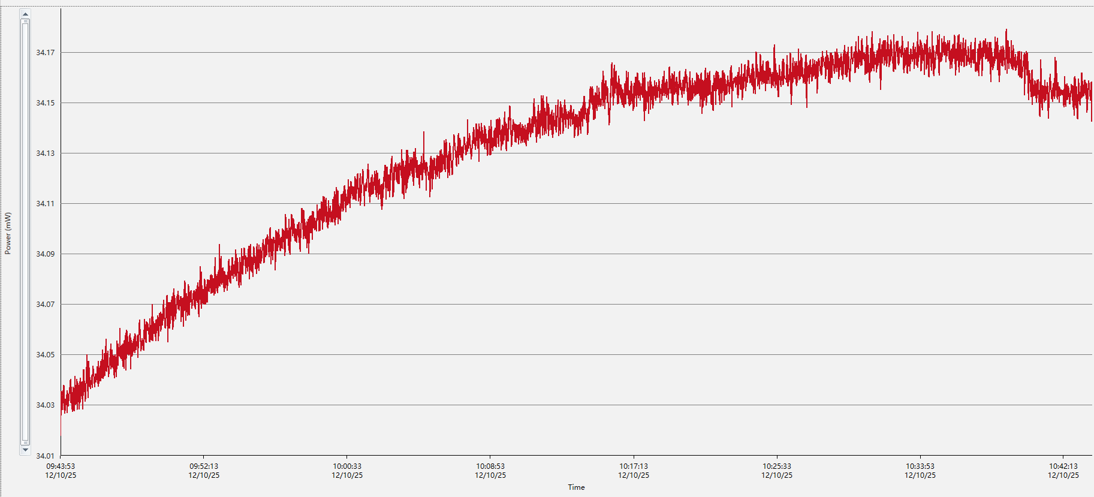Click the 10:25:33 time axis label
1094x497 pixels.
777,466
